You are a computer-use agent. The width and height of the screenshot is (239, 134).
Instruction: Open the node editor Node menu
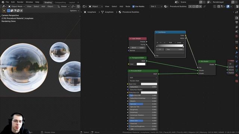pos(128,7)
